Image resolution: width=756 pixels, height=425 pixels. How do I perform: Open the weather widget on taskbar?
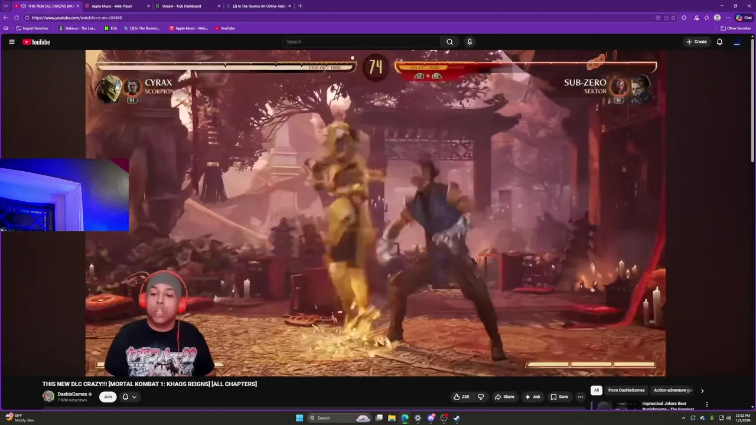coord(20,418)
